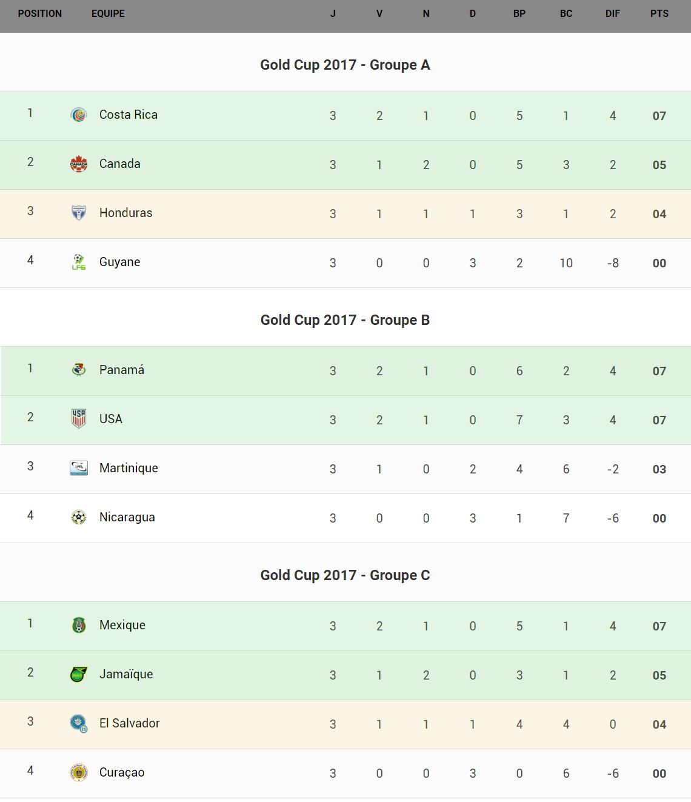Select the Gold Cup 2017 Groupe C heading
The height and width of the screenshot is (802, 691).
pos(345,575)
